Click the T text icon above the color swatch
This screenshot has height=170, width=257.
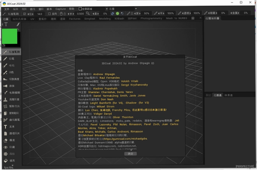coord(6,24)
